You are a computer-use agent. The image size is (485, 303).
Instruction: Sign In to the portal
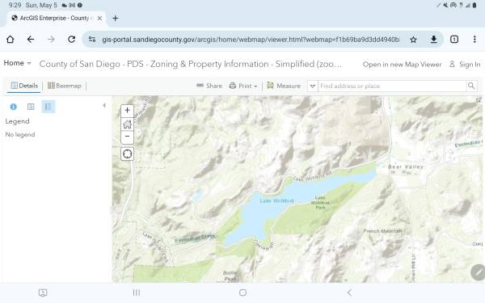pos(465,65)
